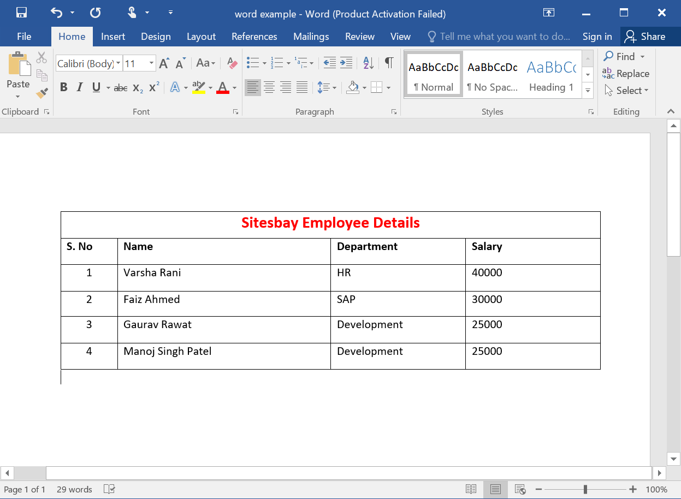
Task: Decrease paragraph indent
Action: point(329,63)
